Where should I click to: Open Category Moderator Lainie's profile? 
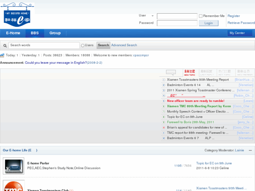pyautogui.click(x=239, y=150)
